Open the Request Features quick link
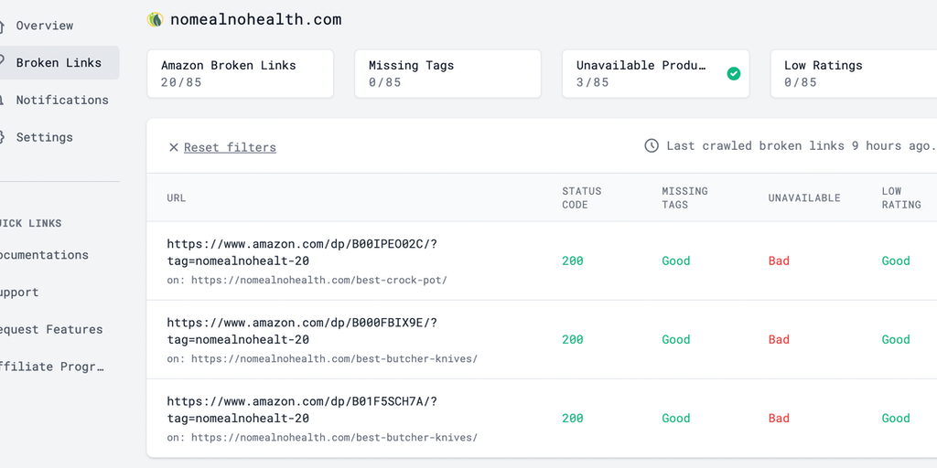This screenshot has height=468, width=937. coord(50,329)
